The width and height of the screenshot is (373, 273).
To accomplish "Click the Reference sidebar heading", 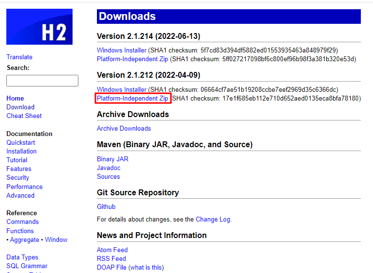I will coord(21,213).
